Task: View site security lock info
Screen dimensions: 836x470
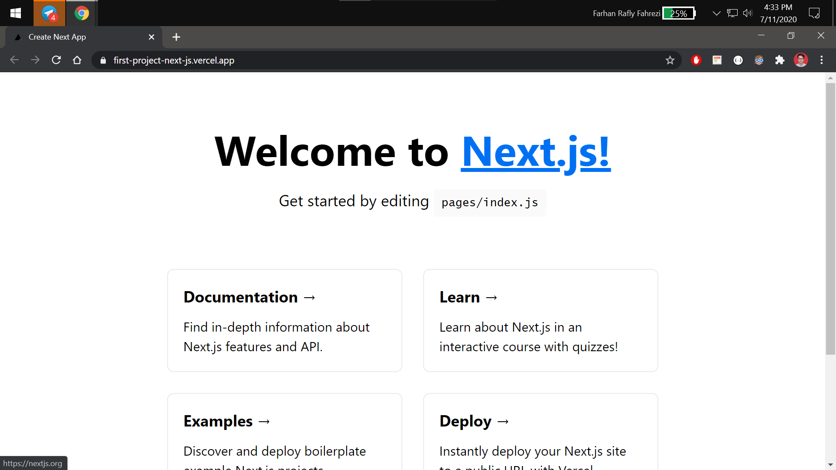Action: click(x=103, y=60)
